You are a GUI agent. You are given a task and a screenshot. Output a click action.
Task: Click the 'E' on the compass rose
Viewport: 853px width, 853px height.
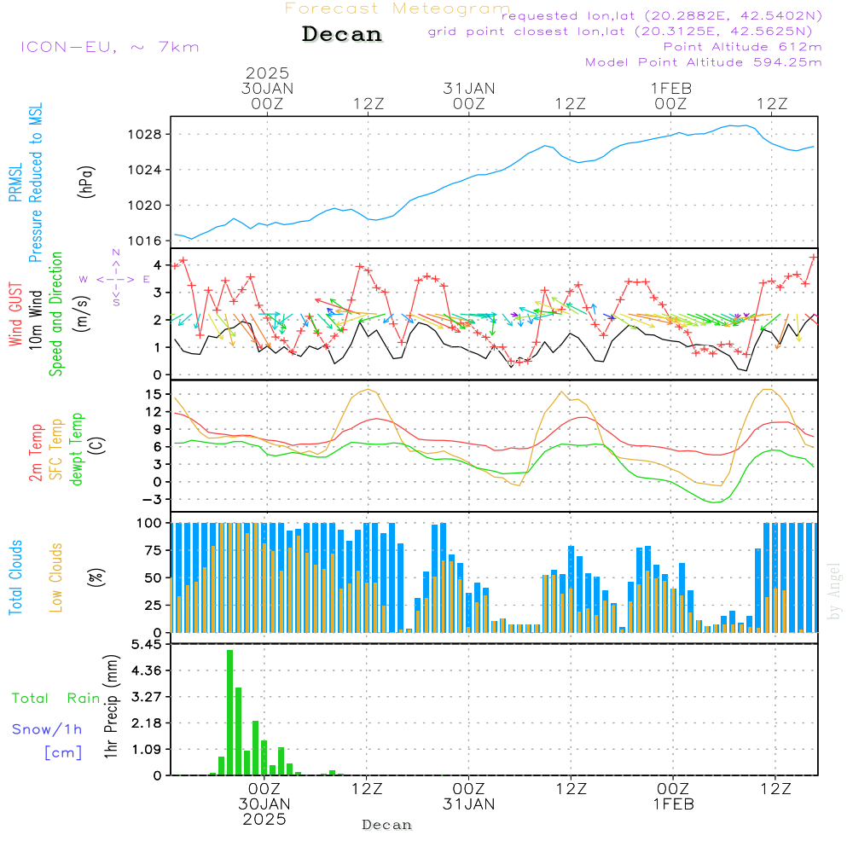coord(147,280)
